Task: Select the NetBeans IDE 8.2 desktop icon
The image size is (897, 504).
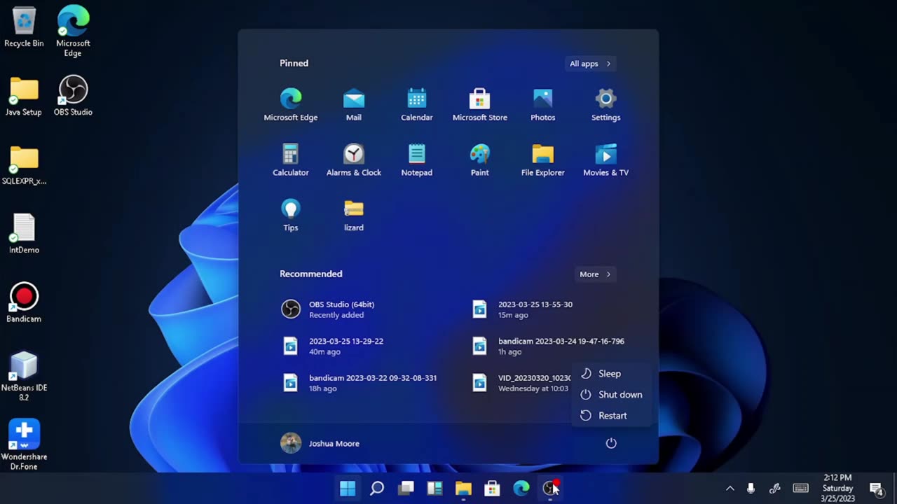Action: 24,377
